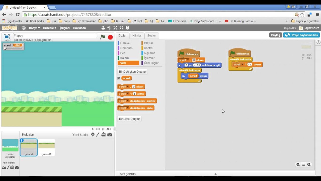Click the green flag to start project
This screenshot has height=181, width=321.
point(103,37)
